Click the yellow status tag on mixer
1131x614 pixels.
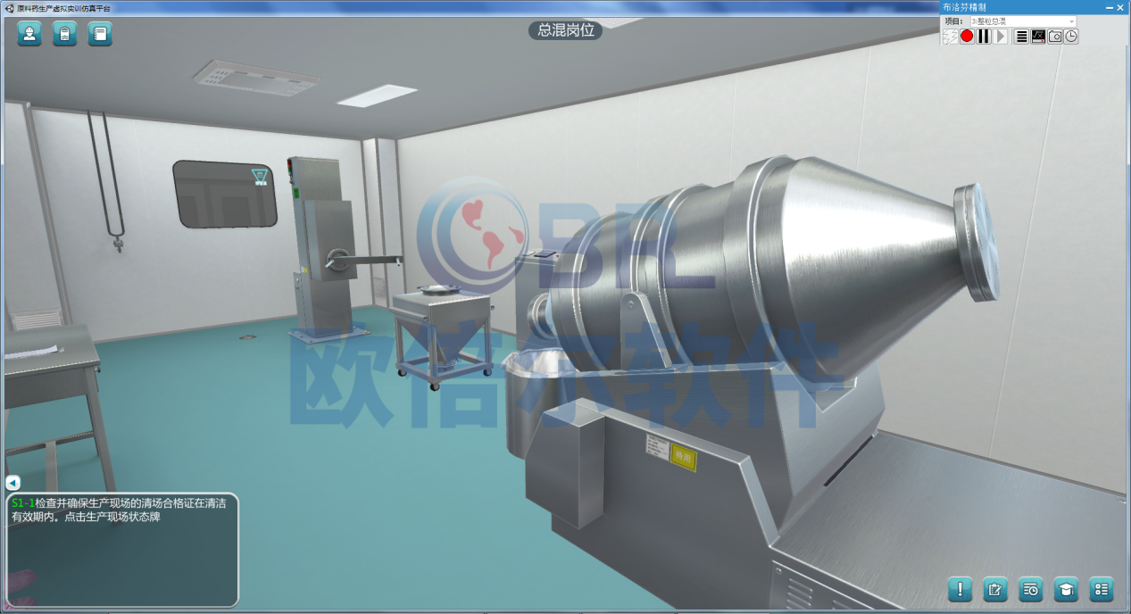tap(683, 457)
